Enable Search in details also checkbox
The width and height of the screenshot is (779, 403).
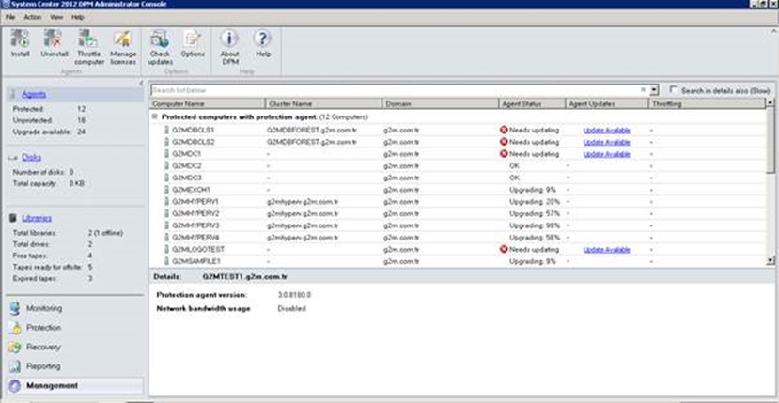674,90
